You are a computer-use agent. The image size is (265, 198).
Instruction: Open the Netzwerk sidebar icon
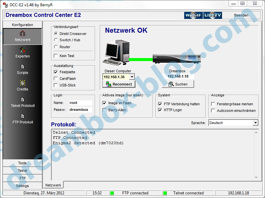tap(23, 34)
